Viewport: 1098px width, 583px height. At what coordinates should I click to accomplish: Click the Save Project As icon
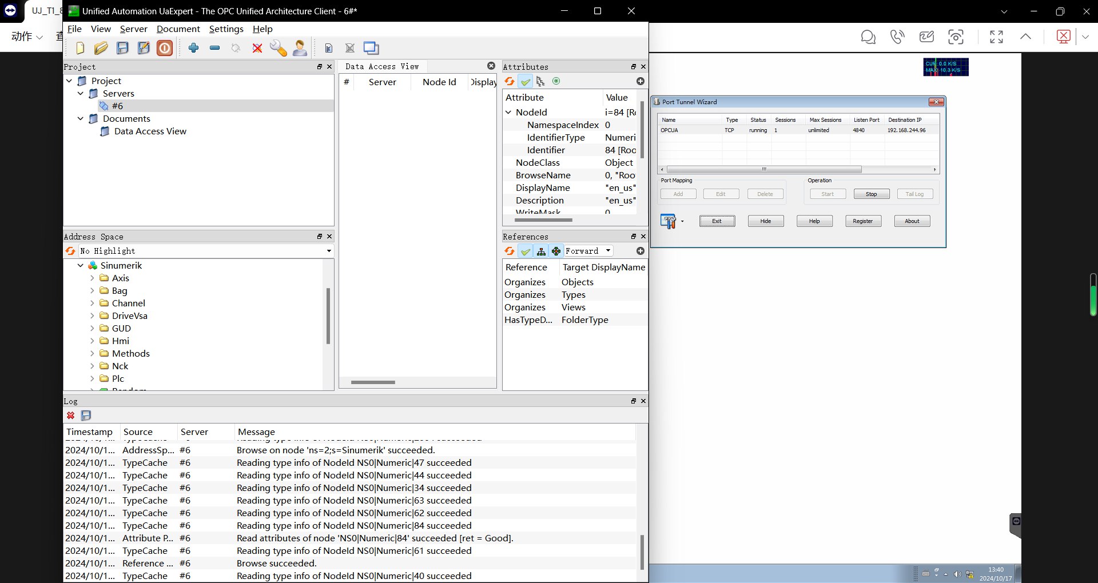144,48
